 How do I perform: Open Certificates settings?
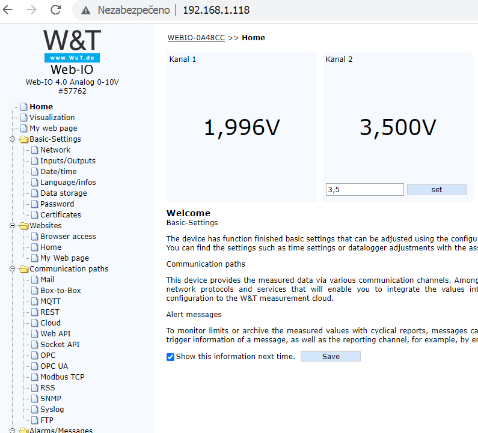coord(61,214)
